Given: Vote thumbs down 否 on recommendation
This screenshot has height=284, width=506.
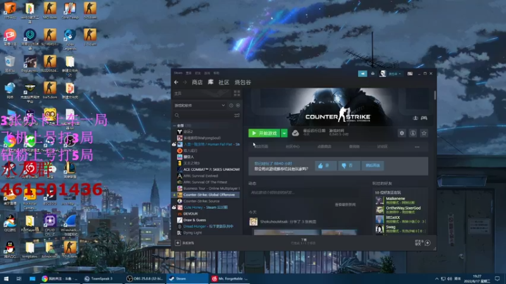Looking at the screenshot, I should (349, 165).
